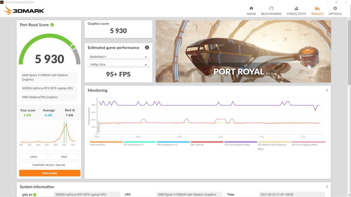The image size is (351, 197).
Task: Toggle the Frame rate (FPS) legend
Action: (x=106, y=144)
